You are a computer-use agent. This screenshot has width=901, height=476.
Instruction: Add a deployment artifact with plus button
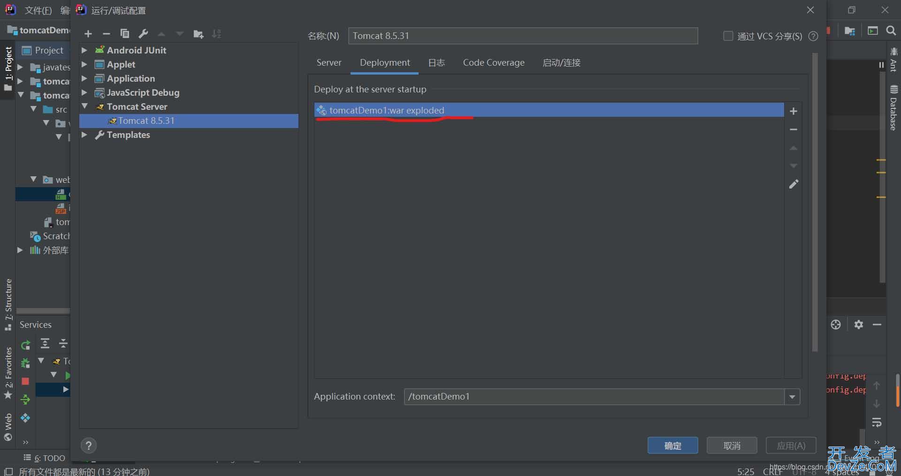point(793,111)
